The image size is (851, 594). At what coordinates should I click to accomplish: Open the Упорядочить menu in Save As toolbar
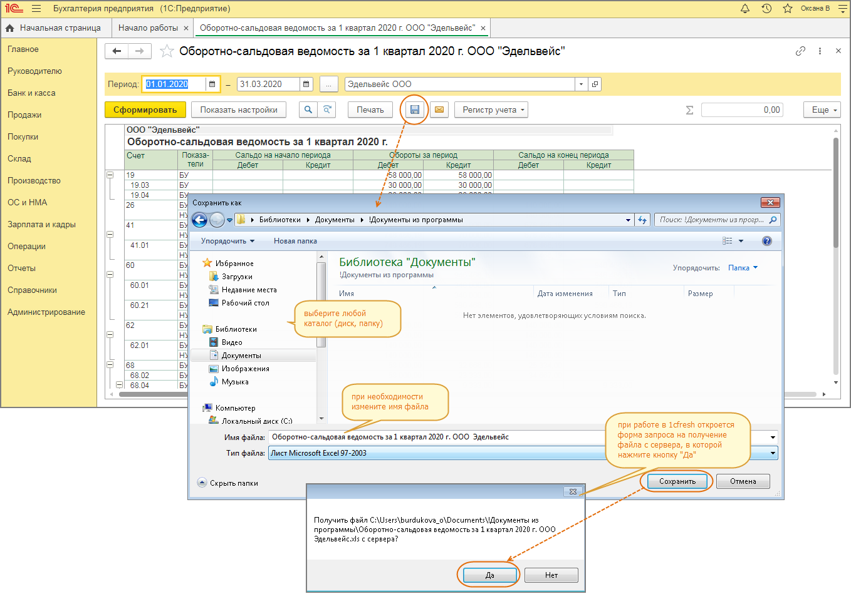pyautogui.click(x=227, y=241)
